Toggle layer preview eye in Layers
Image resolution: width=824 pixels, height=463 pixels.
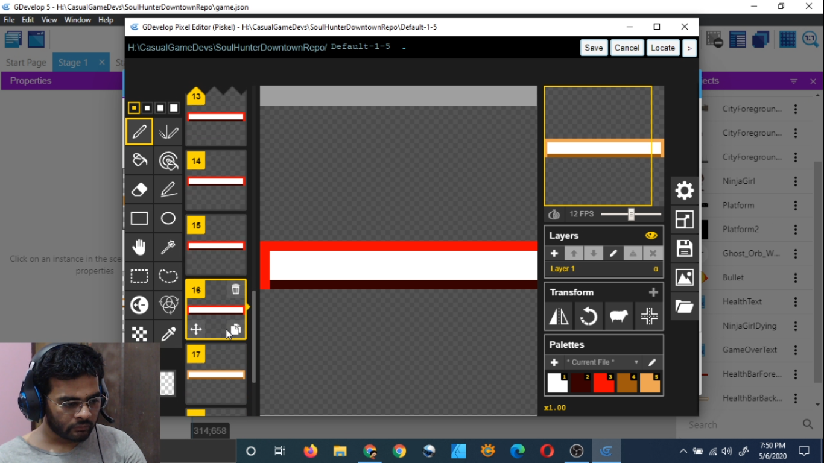(x=651, y=236)
